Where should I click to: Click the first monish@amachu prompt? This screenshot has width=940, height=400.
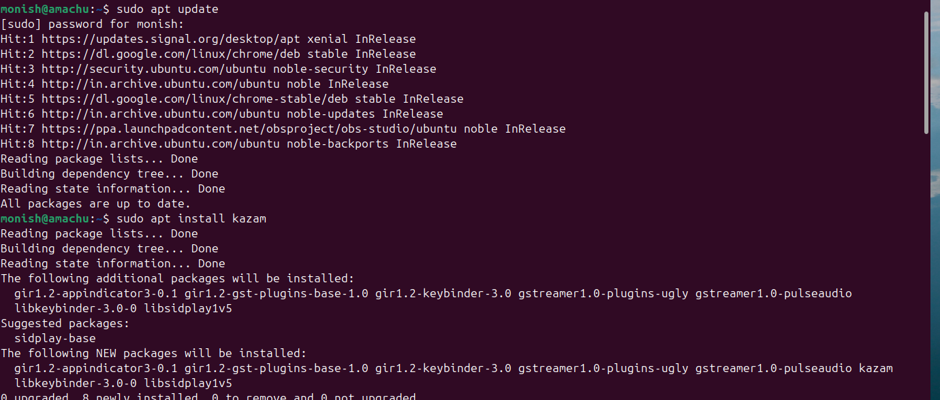point(45,9)
